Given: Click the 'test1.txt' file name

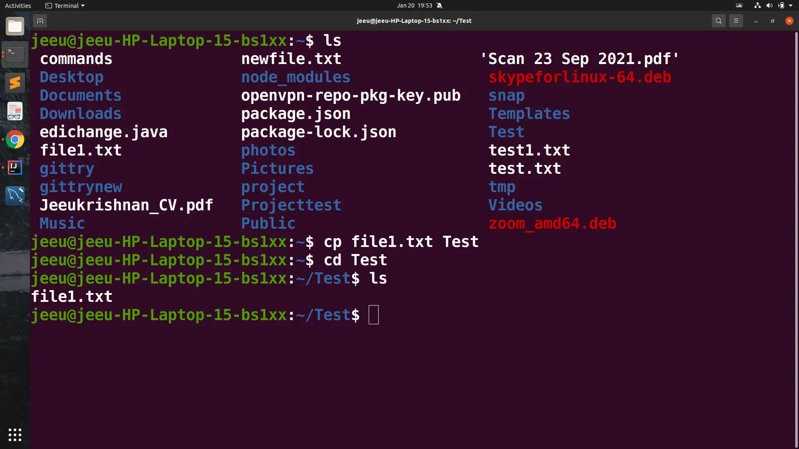Looking at the screenshot, I should (529, 150).
